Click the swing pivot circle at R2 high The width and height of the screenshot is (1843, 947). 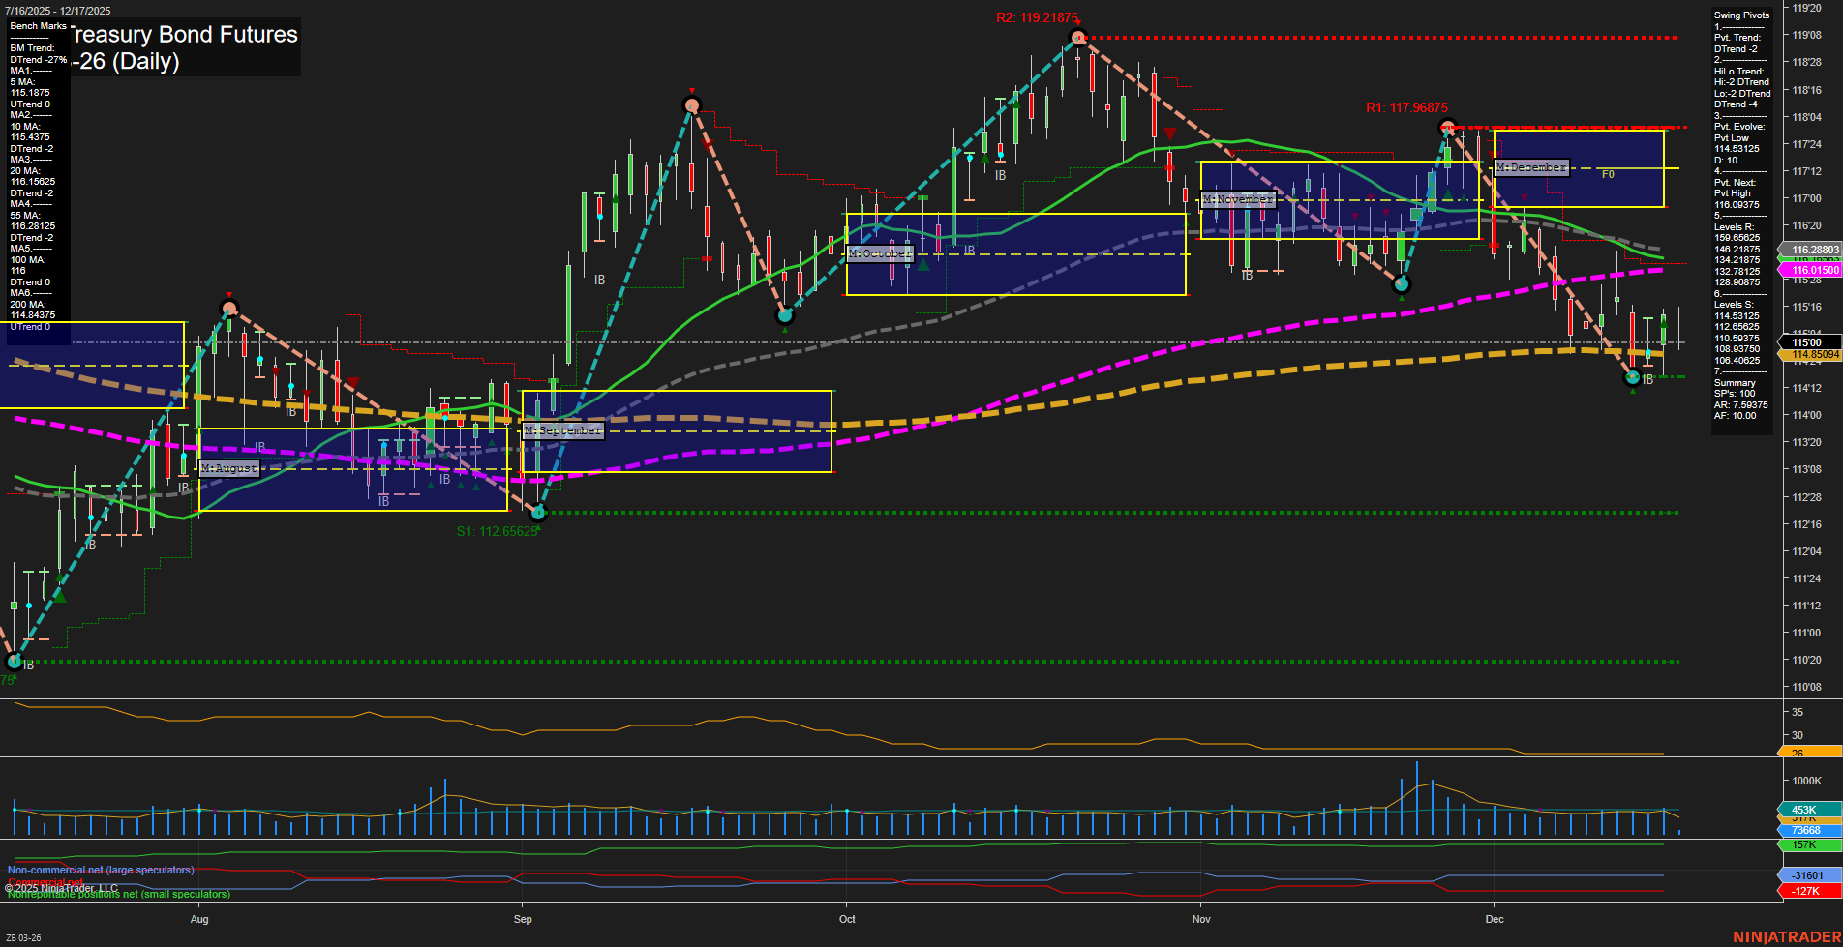(1078, 38)
